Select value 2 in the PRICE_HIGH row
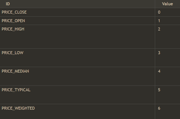This screenshot has height=119, width=180. (x=159, y=29)
